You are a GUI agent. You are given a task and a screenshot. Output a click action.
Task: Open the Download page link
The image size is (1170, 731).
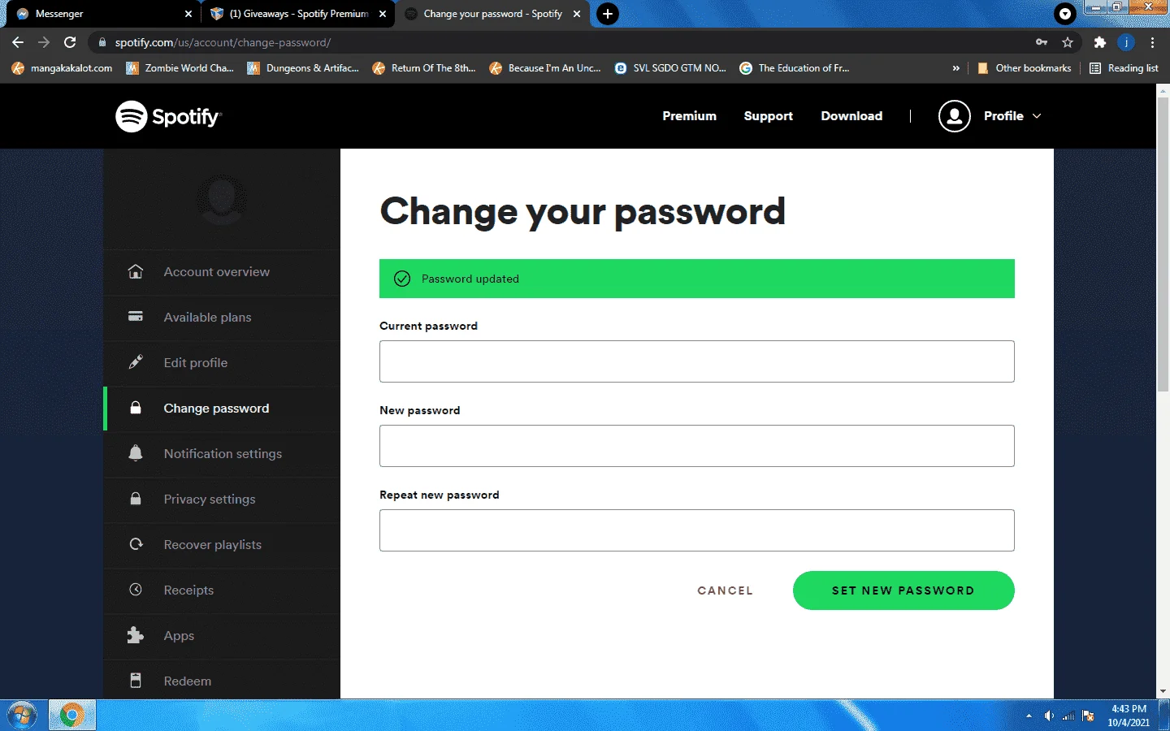click(x=851, y=116)
